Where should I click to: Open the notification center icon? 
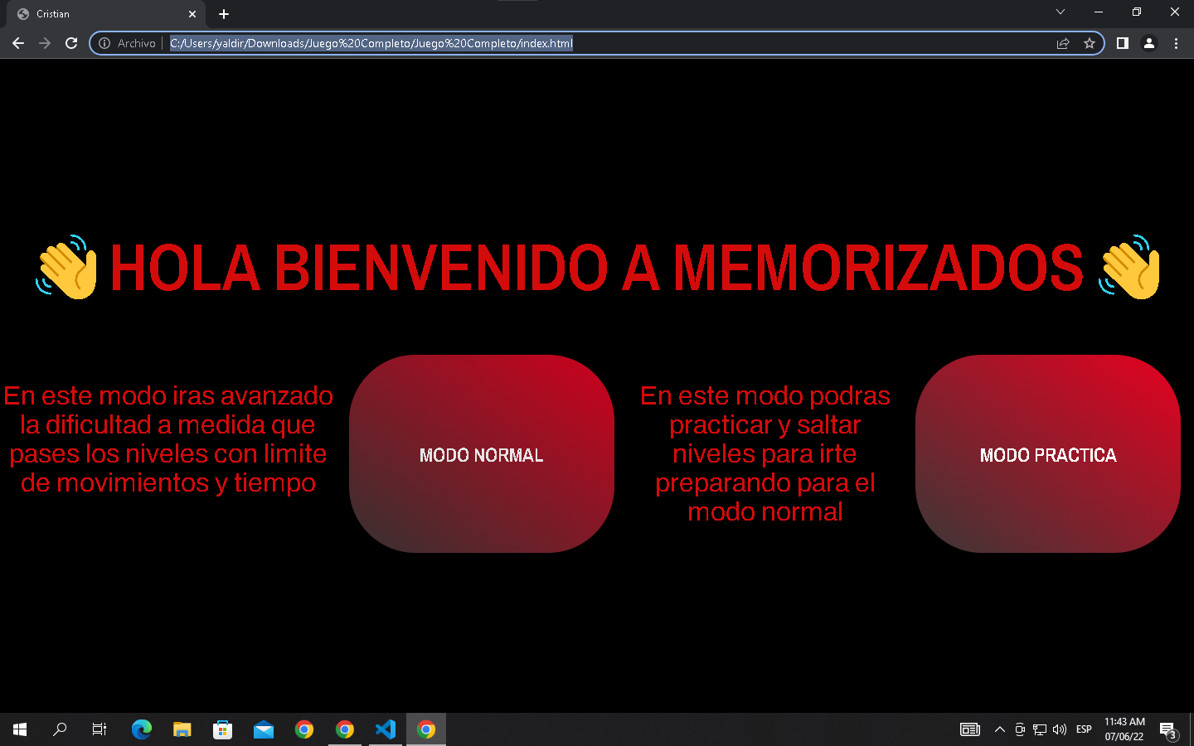click(1168, 730)
